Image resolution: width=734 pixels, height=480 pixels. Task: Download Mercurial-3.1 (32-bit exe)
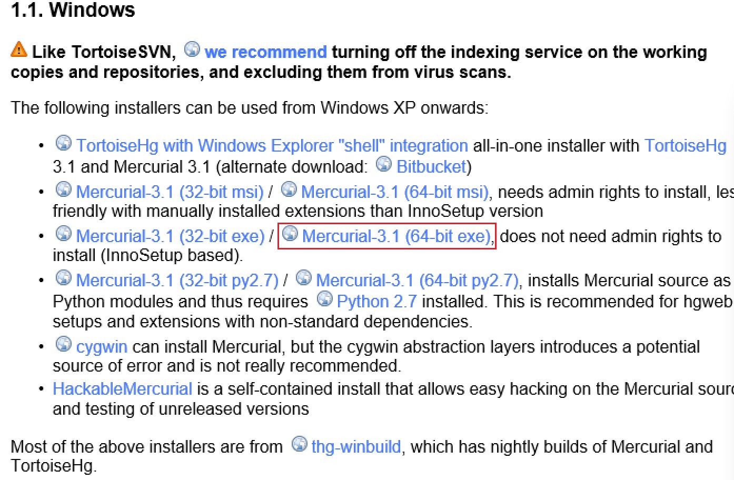(x=170, y=236)
